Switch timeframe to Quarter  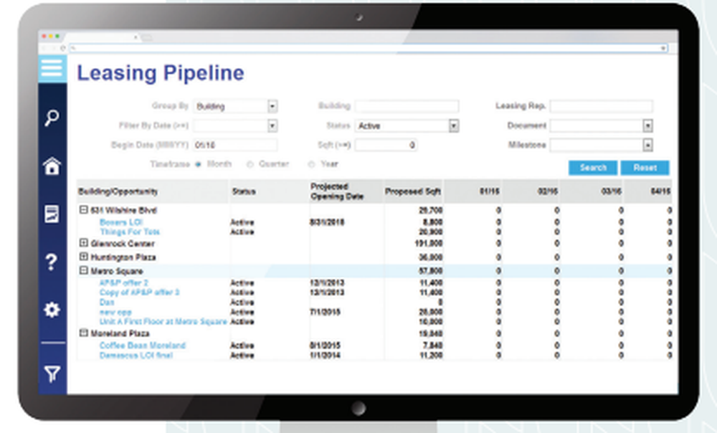pyautogui.click(x=250, y=164)
